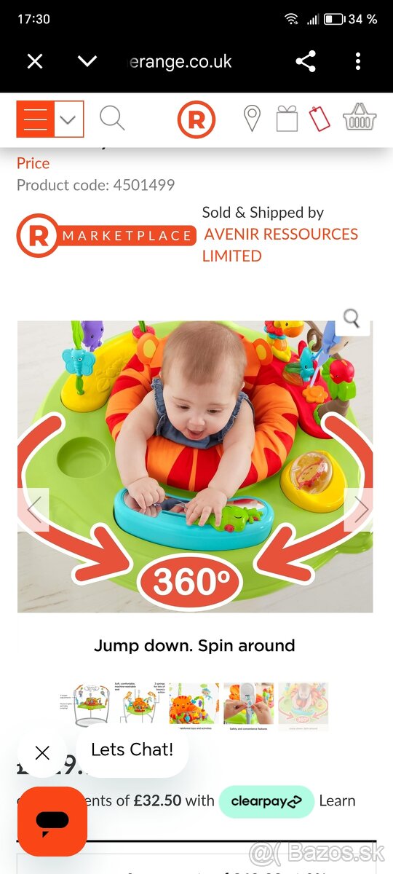This screenshot has height=874, width=393.
Task: Dismiss the Lets Chat popup
Action: pos(42,753)
